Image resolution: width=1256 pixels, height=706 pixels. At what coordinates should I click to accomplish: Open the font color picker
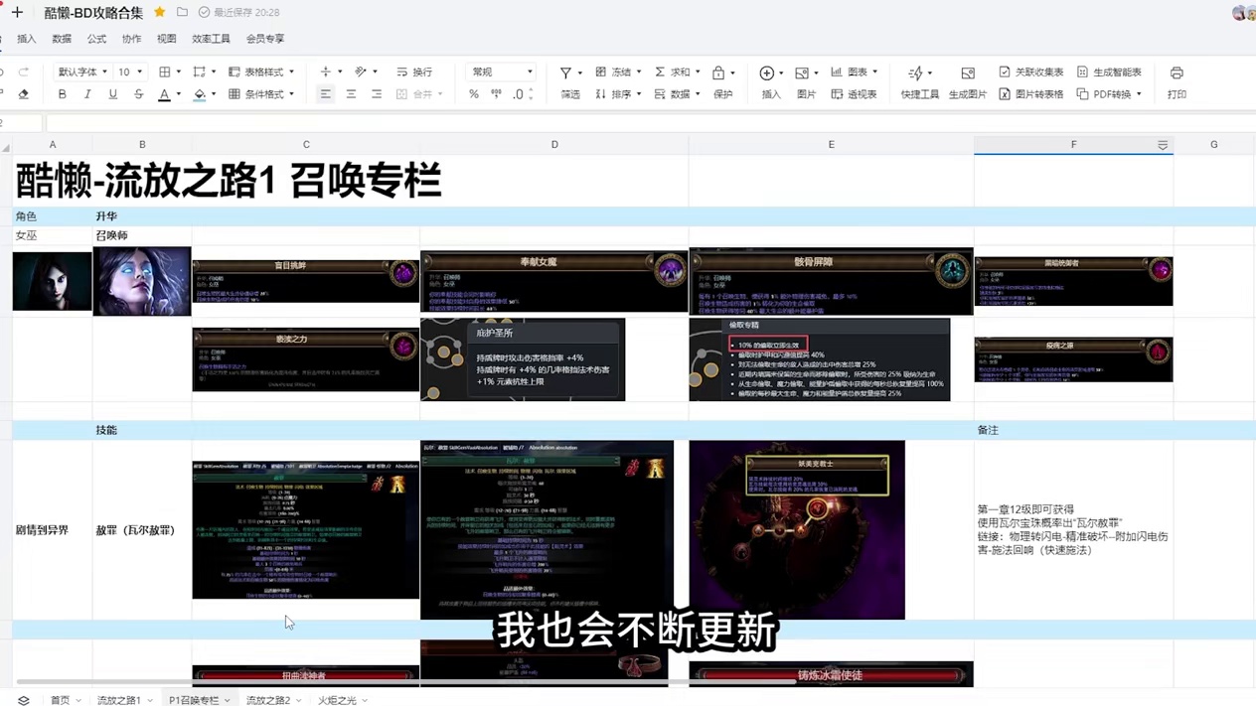[164, 93]
